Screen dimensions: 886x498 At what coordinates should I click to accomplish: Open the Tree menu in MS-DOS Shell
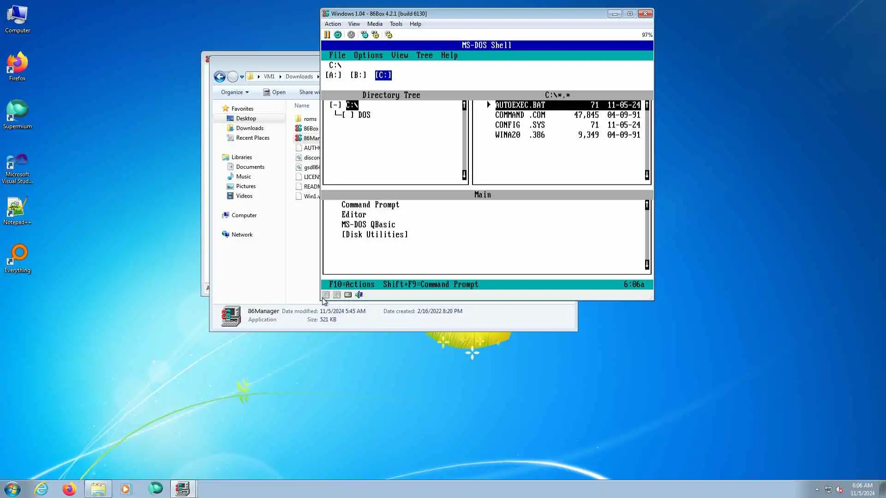coord(424,55)
